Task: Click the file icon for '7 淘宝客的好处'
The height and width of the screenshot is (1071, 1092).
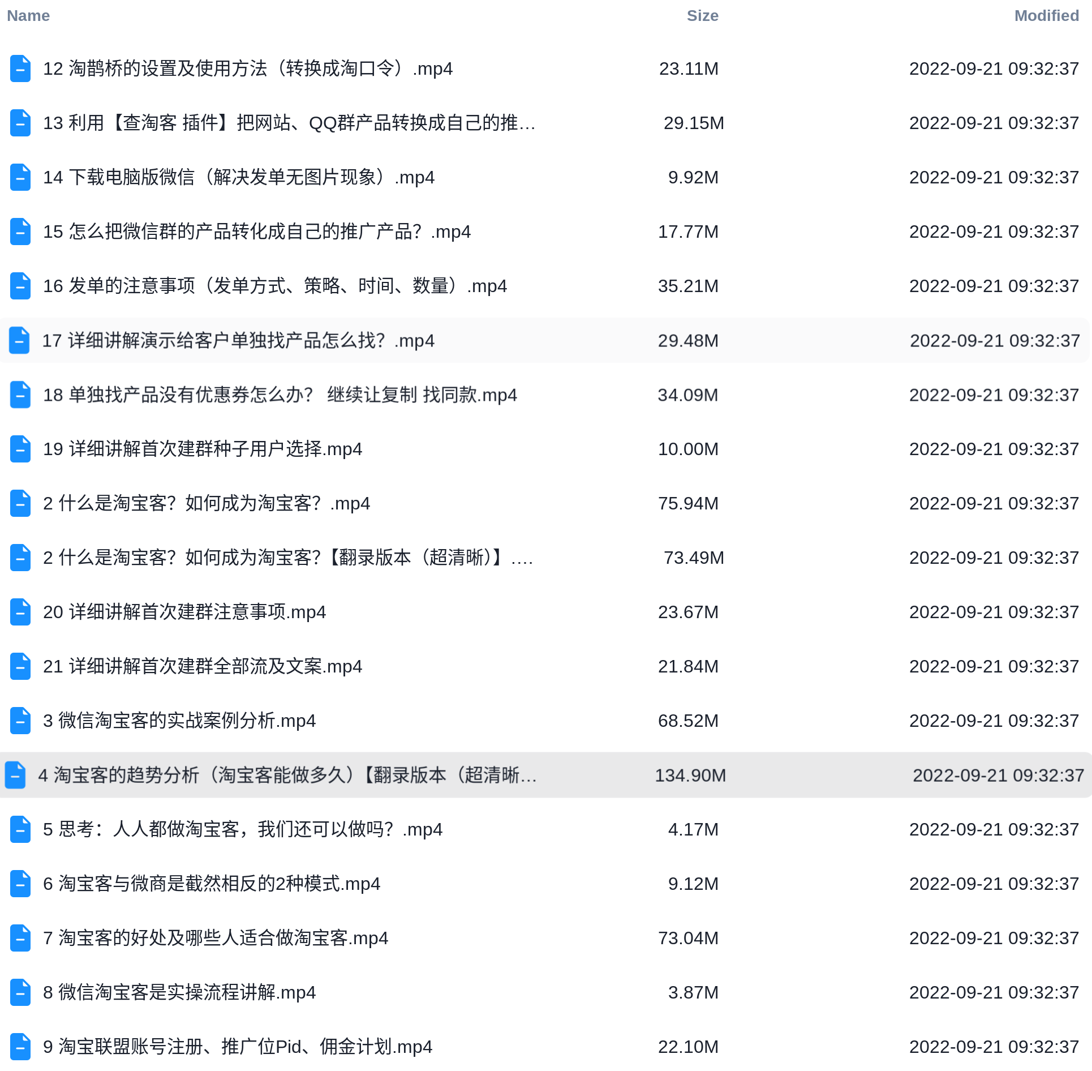Action: 20,938
